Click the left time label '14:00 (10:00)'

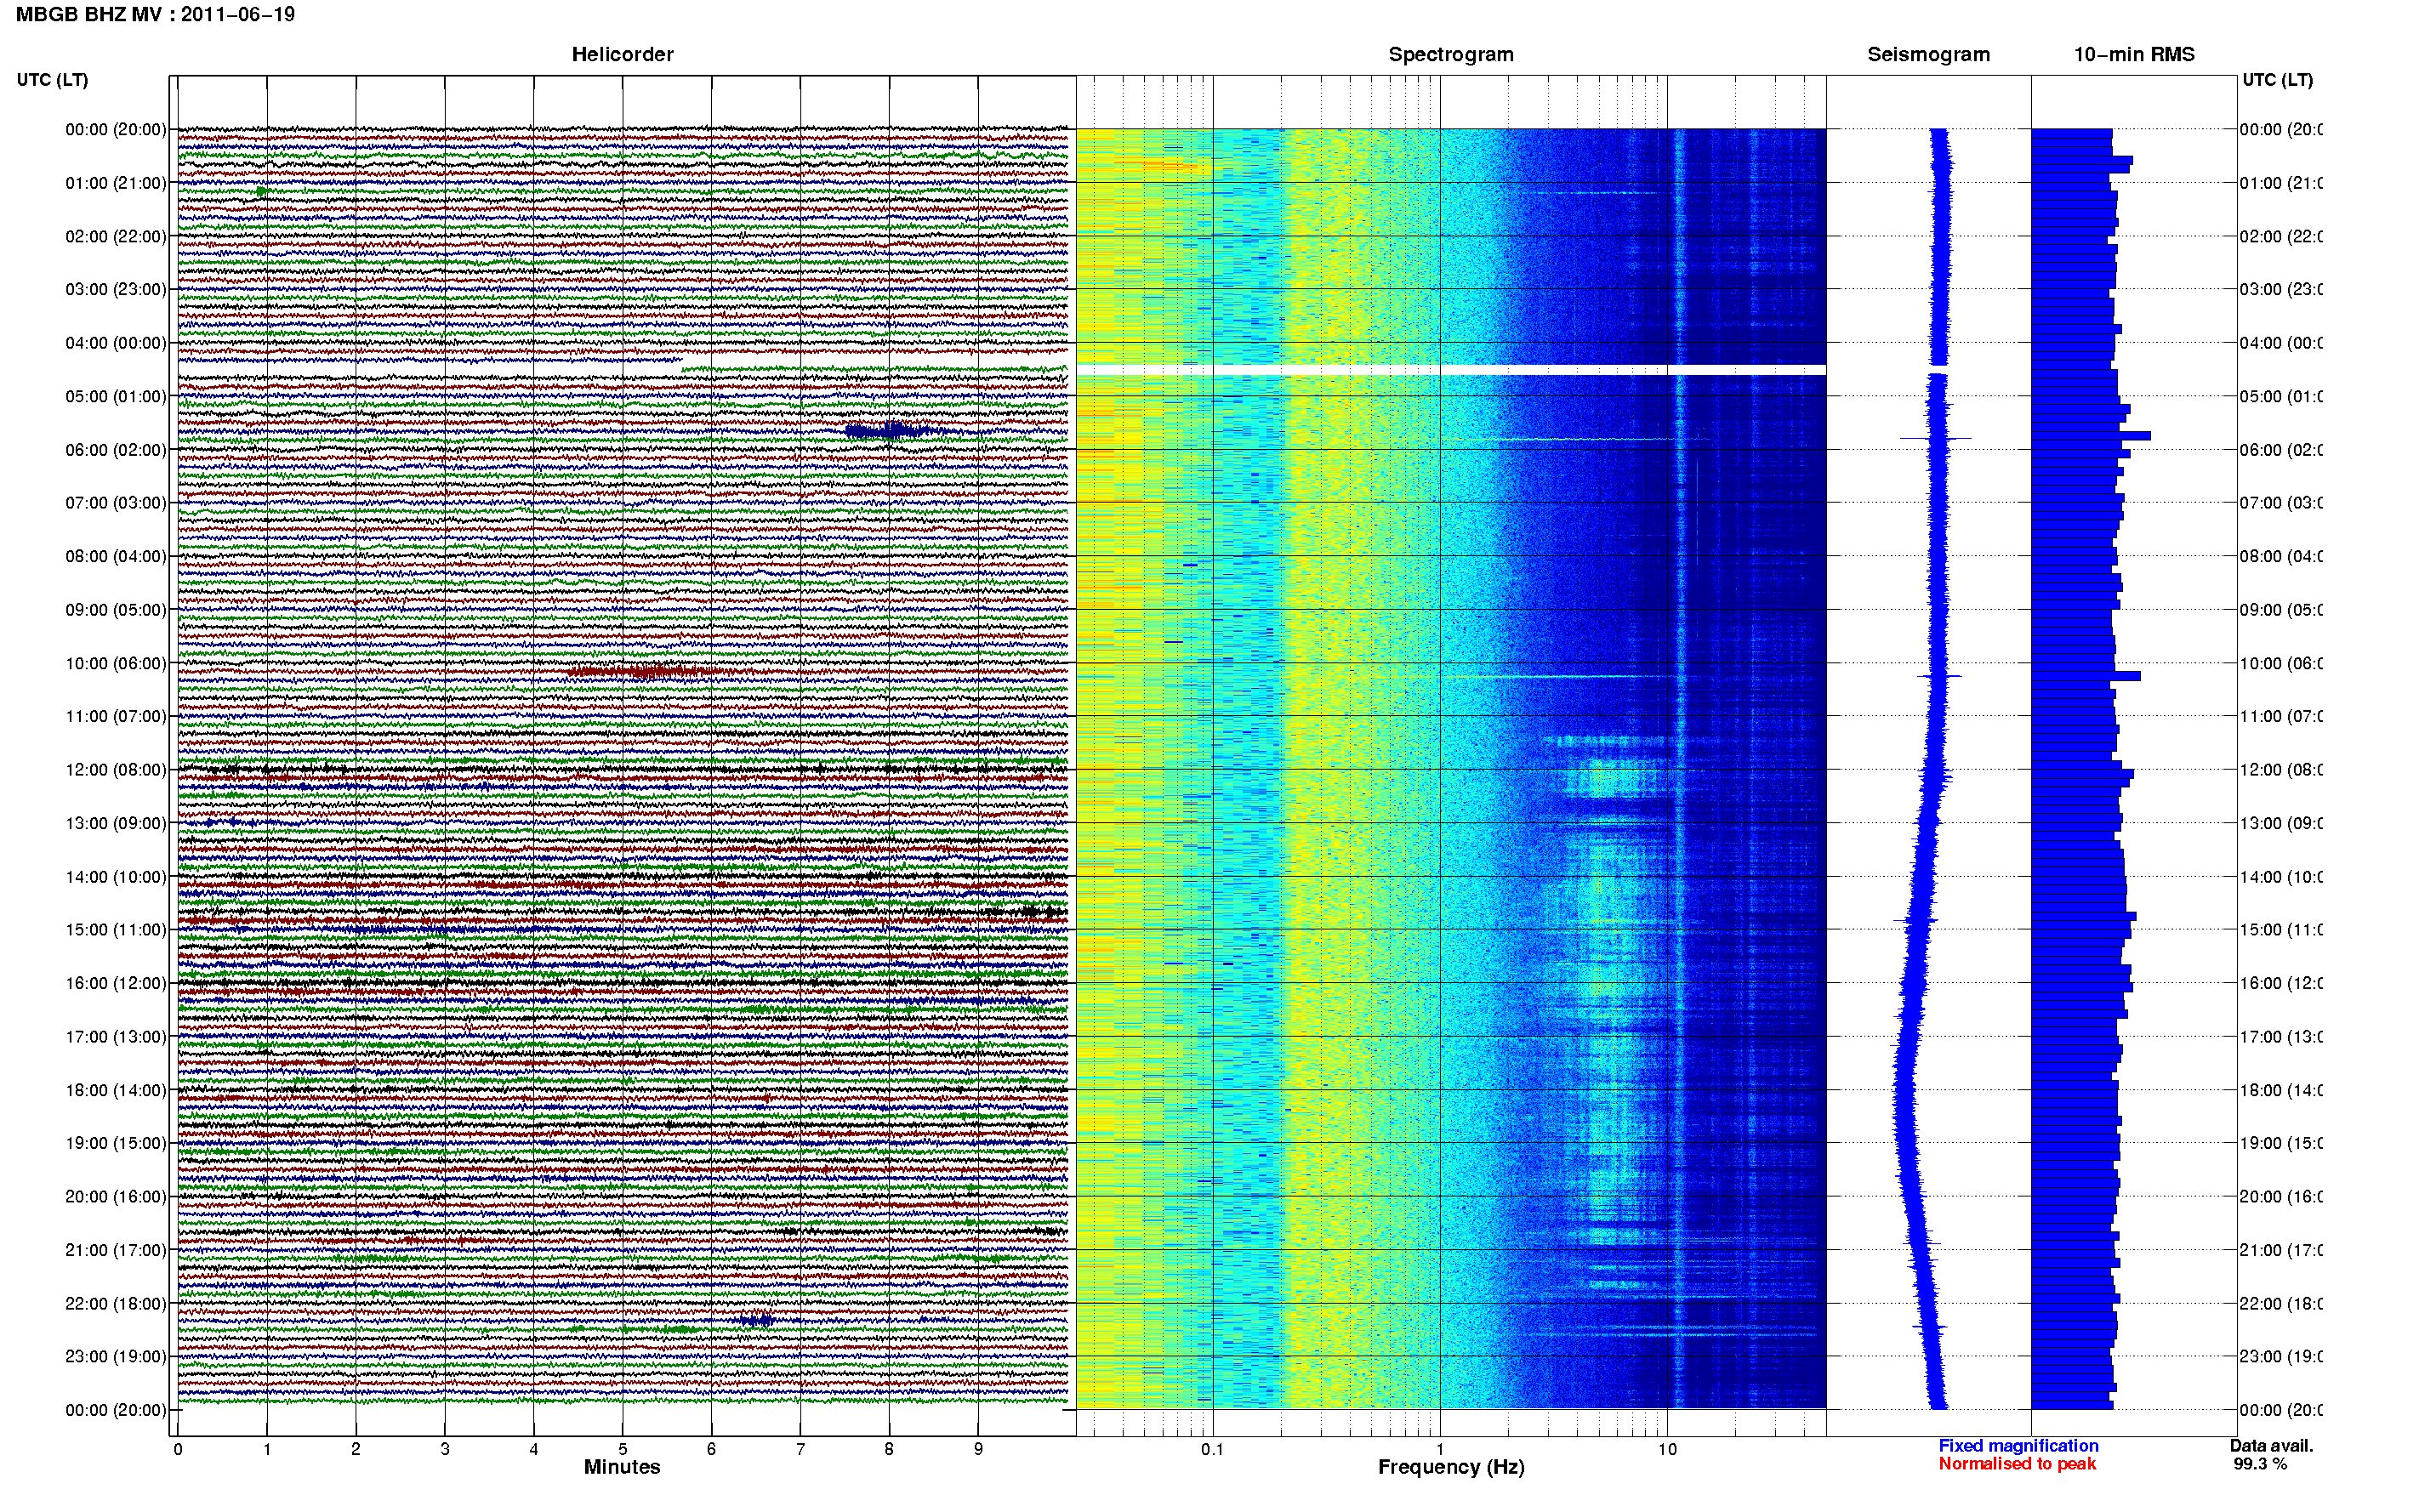click(x=116, y=877)
